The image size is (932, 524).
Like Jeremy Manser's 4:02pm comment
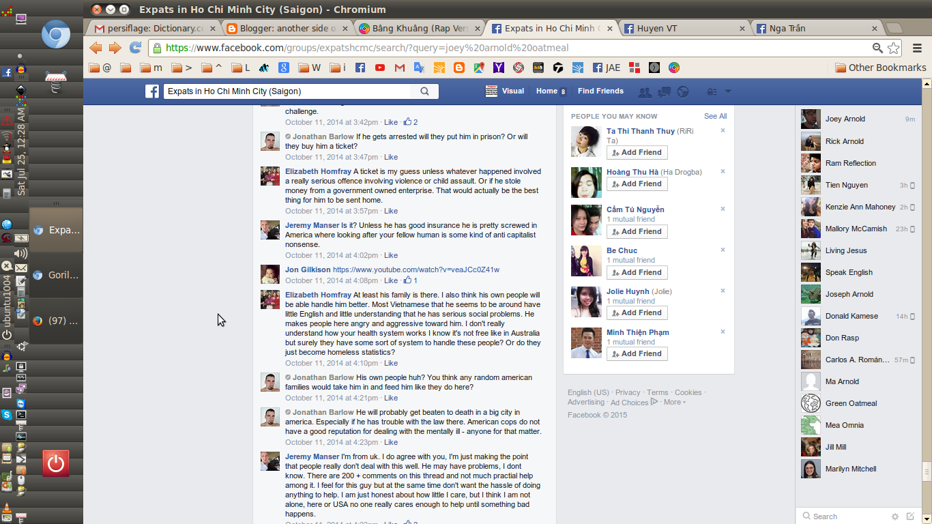(x=390, y=255)
